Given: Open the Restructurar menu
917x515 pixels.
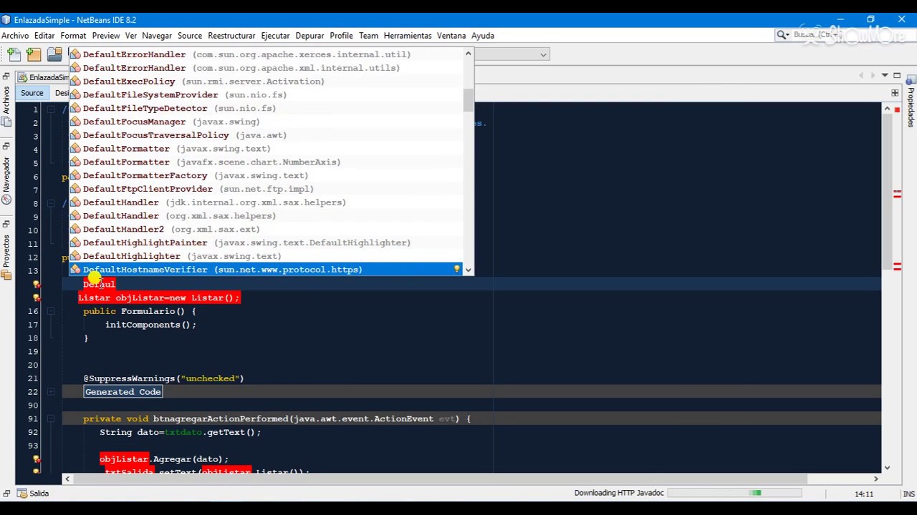Looking at the screenshot, I should 231,35.
